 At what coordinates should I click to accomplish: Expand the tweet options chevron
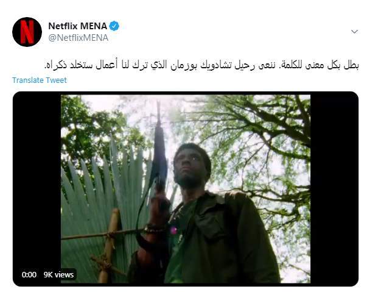pyautogui.click(x=354, y=32)
